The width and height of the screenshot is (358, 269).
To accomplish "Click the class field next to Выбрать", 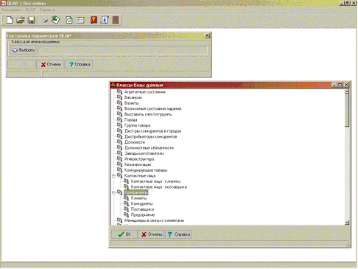I will (122, 50).
